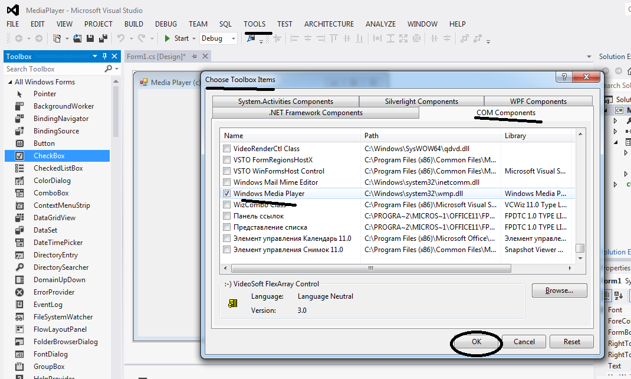Open the Redo history dropdown arrow
The height and width of the screenshot is (379, 631).
(x=152, y=38)
